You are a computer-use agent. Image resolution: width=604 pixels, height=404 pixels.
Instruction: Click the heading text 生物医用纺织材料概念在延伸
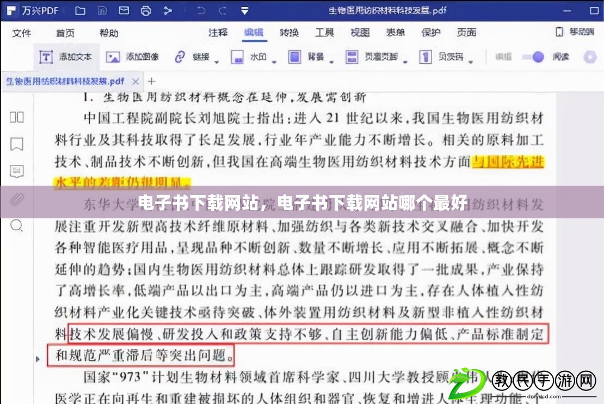(195, 97)
